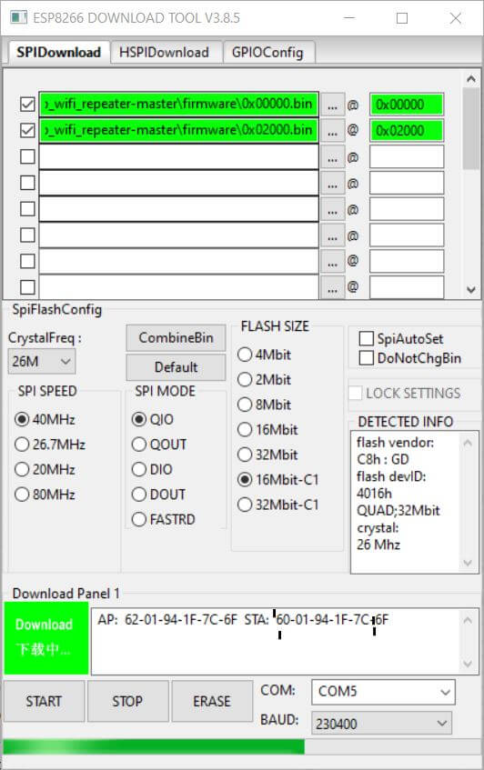This screenshot has width=484, height=770.
Task: Set flash size to 8Mbit
Action: tap(265, 405)
